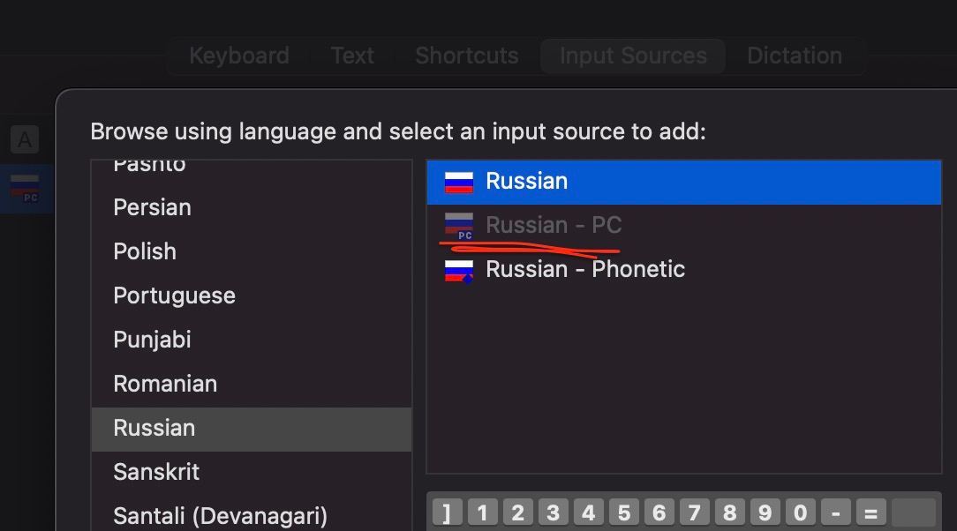The width and height of the screenshot is (957, 531).
Task: Open the Text tab
Action: click(352, 56)
